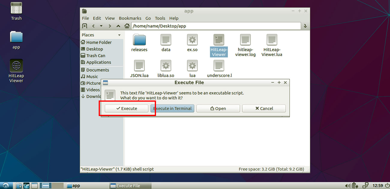This screenshot has width=390, height=189.
Task: Go back using the left arrow
Action: (x=93, y=26)
